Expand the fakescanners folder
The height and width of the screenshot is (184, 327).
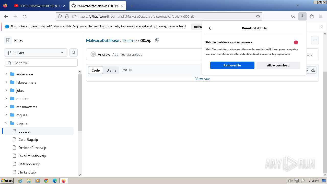[6, 82]
